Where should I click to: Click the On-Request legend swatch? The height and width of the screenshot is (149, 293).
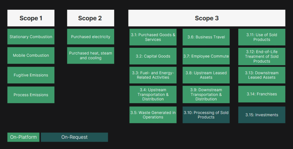(x=74, y=137)
